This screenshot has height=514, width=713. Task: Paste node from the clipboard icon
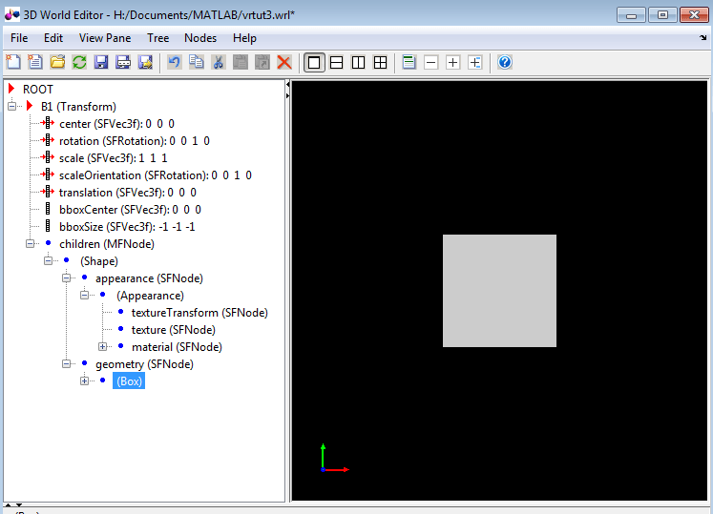pyautogui.click(x=241, y=62)
